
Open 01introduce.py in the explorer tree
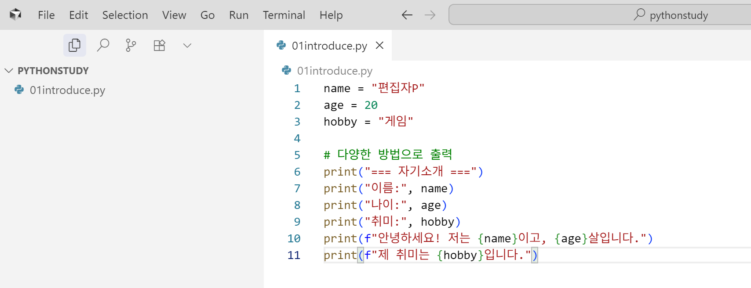coord(67,90)
